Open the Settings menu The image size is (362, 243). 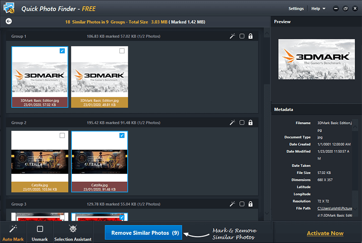[296, 9]
